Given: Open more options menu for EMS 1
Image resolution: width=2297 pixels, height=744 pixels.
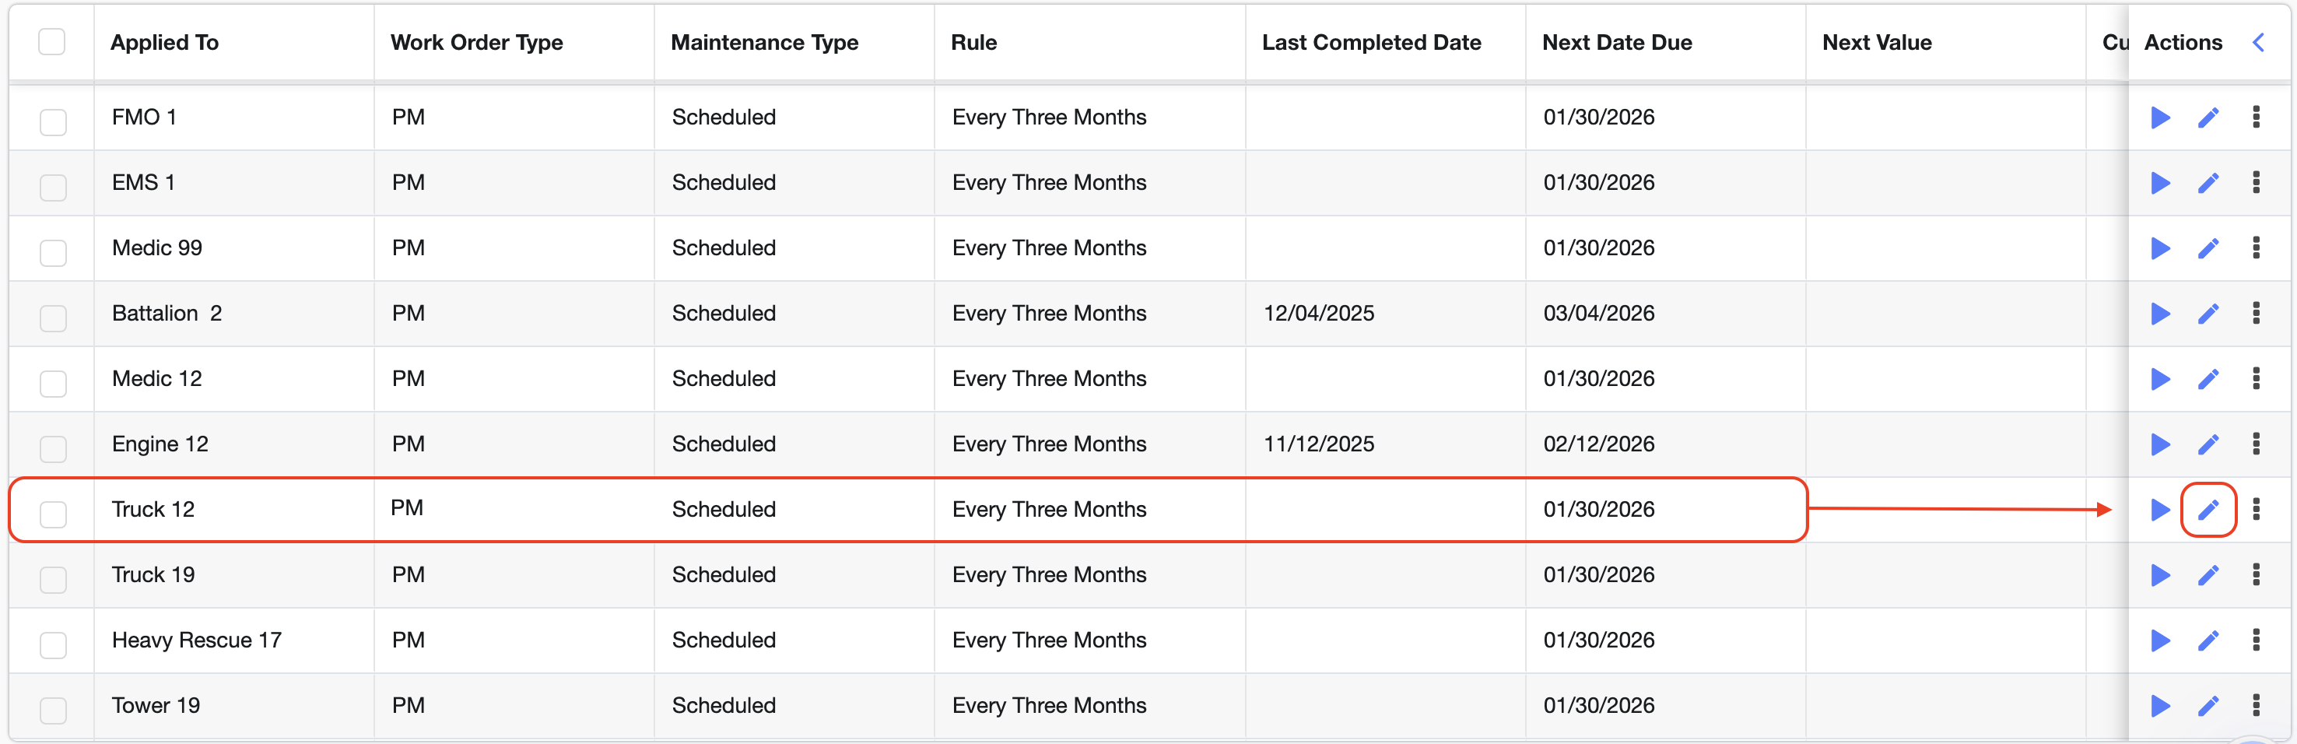Looking at the screenshot, I should (2256, 183).
